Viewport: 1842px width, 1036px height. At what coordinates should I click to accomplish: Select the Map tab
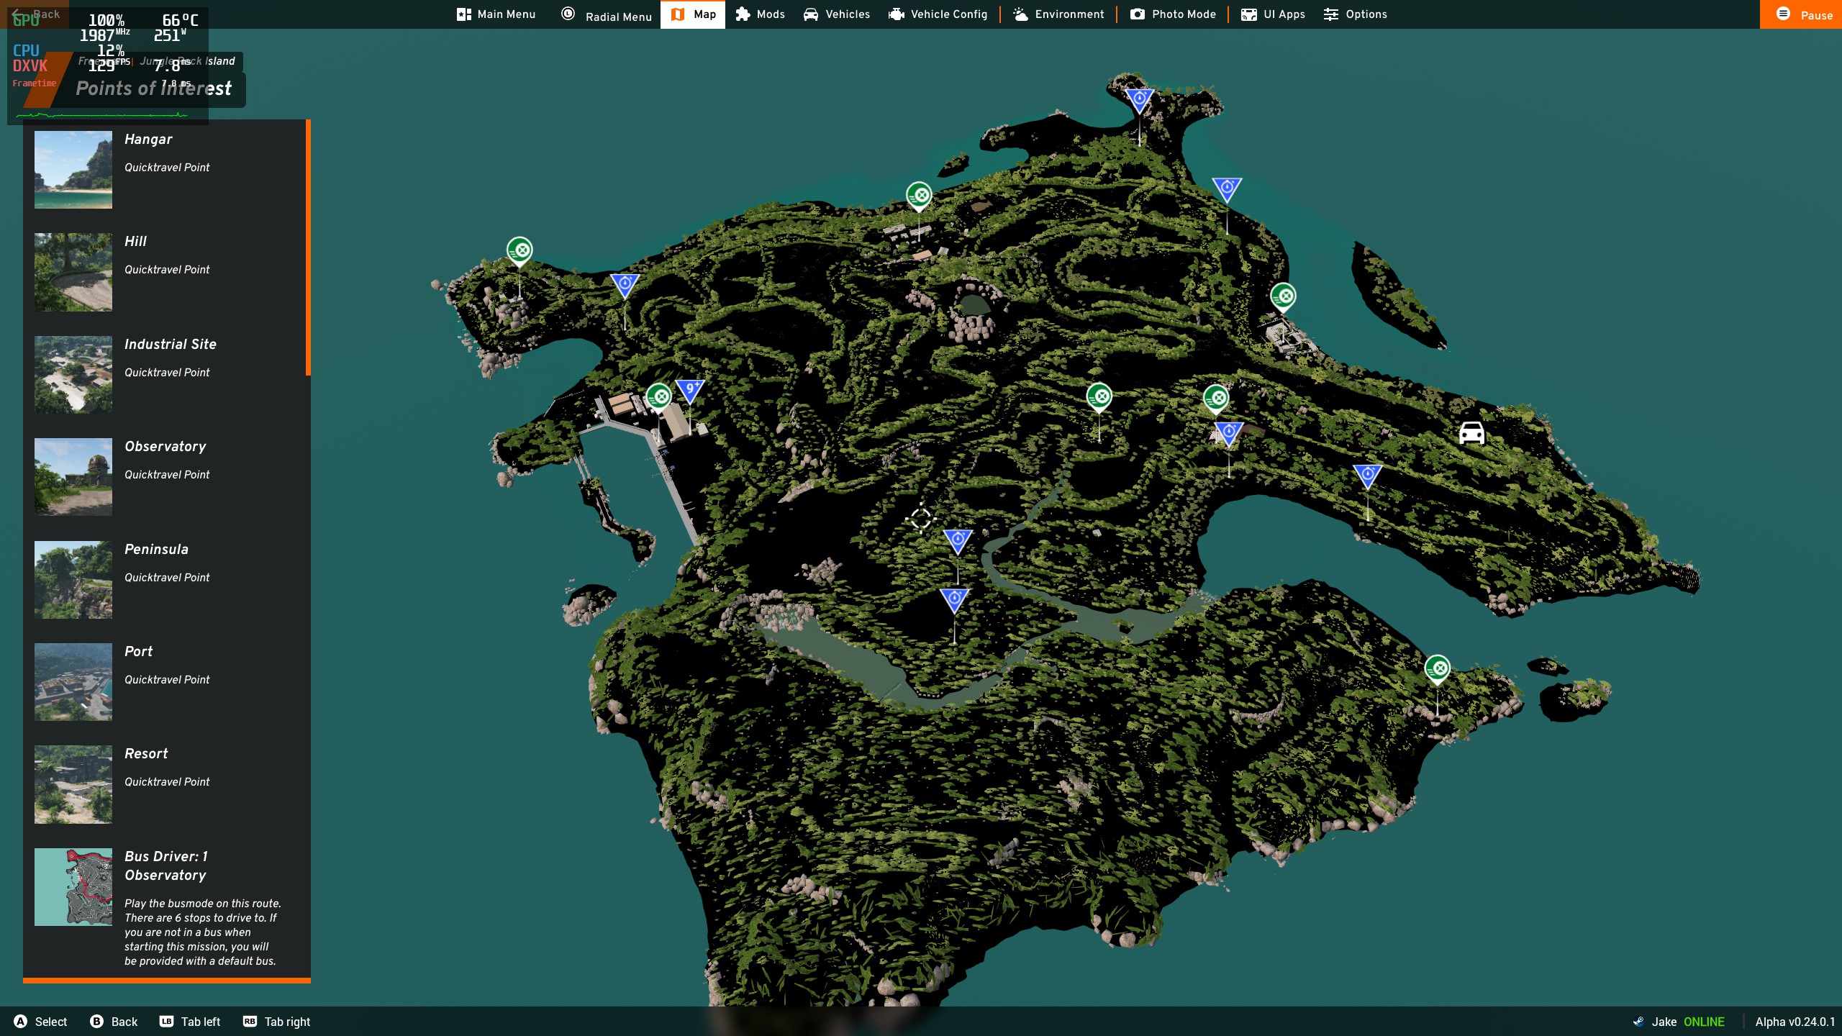coord(693,14)
